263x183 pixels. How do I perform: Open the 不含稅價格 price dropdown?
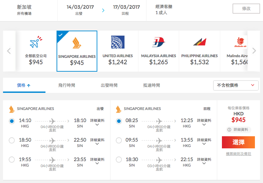coord(236,85)
